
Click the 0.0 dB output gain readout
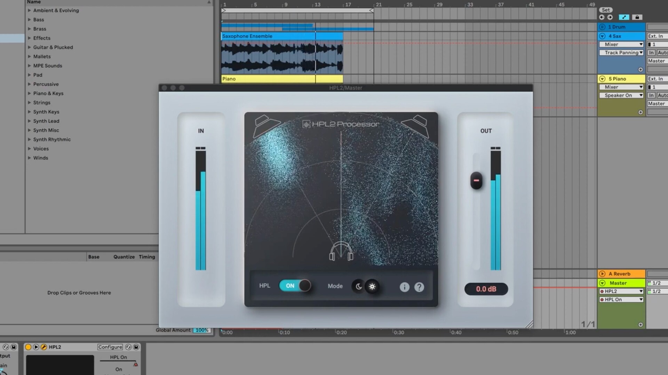tap(486, 289)
